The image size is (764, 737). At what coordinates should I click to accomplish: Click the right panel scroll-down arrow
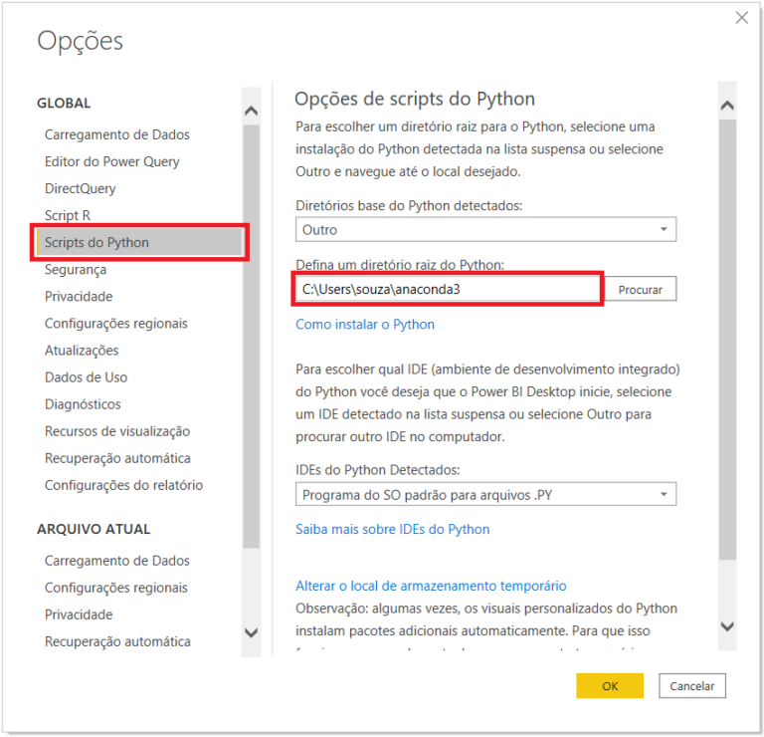727,626
